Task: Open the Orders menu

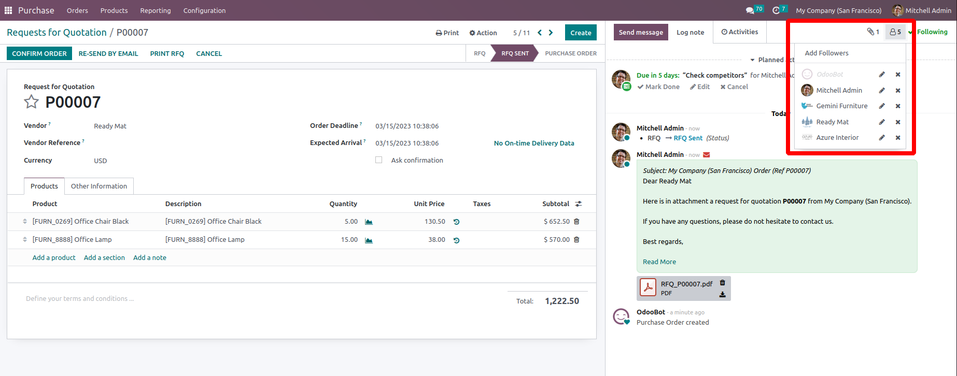Action: click(77, 10)
